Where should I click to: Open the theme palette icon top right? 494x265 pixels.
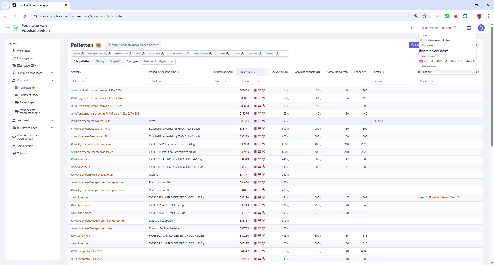point(481,28)
